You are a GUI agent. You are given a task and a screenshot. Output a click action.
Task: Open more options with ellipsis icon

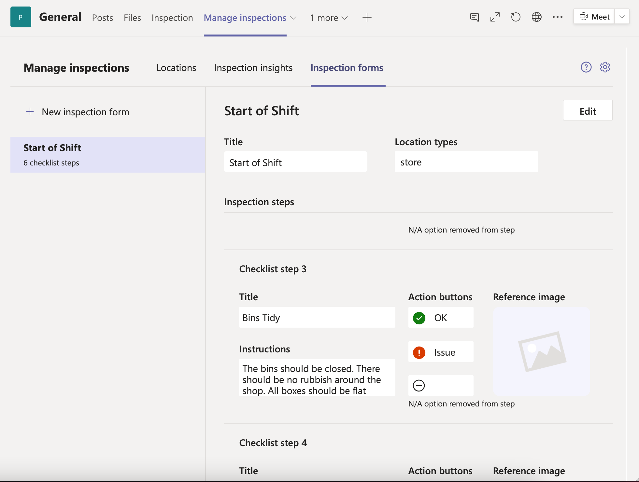point(558,17)
